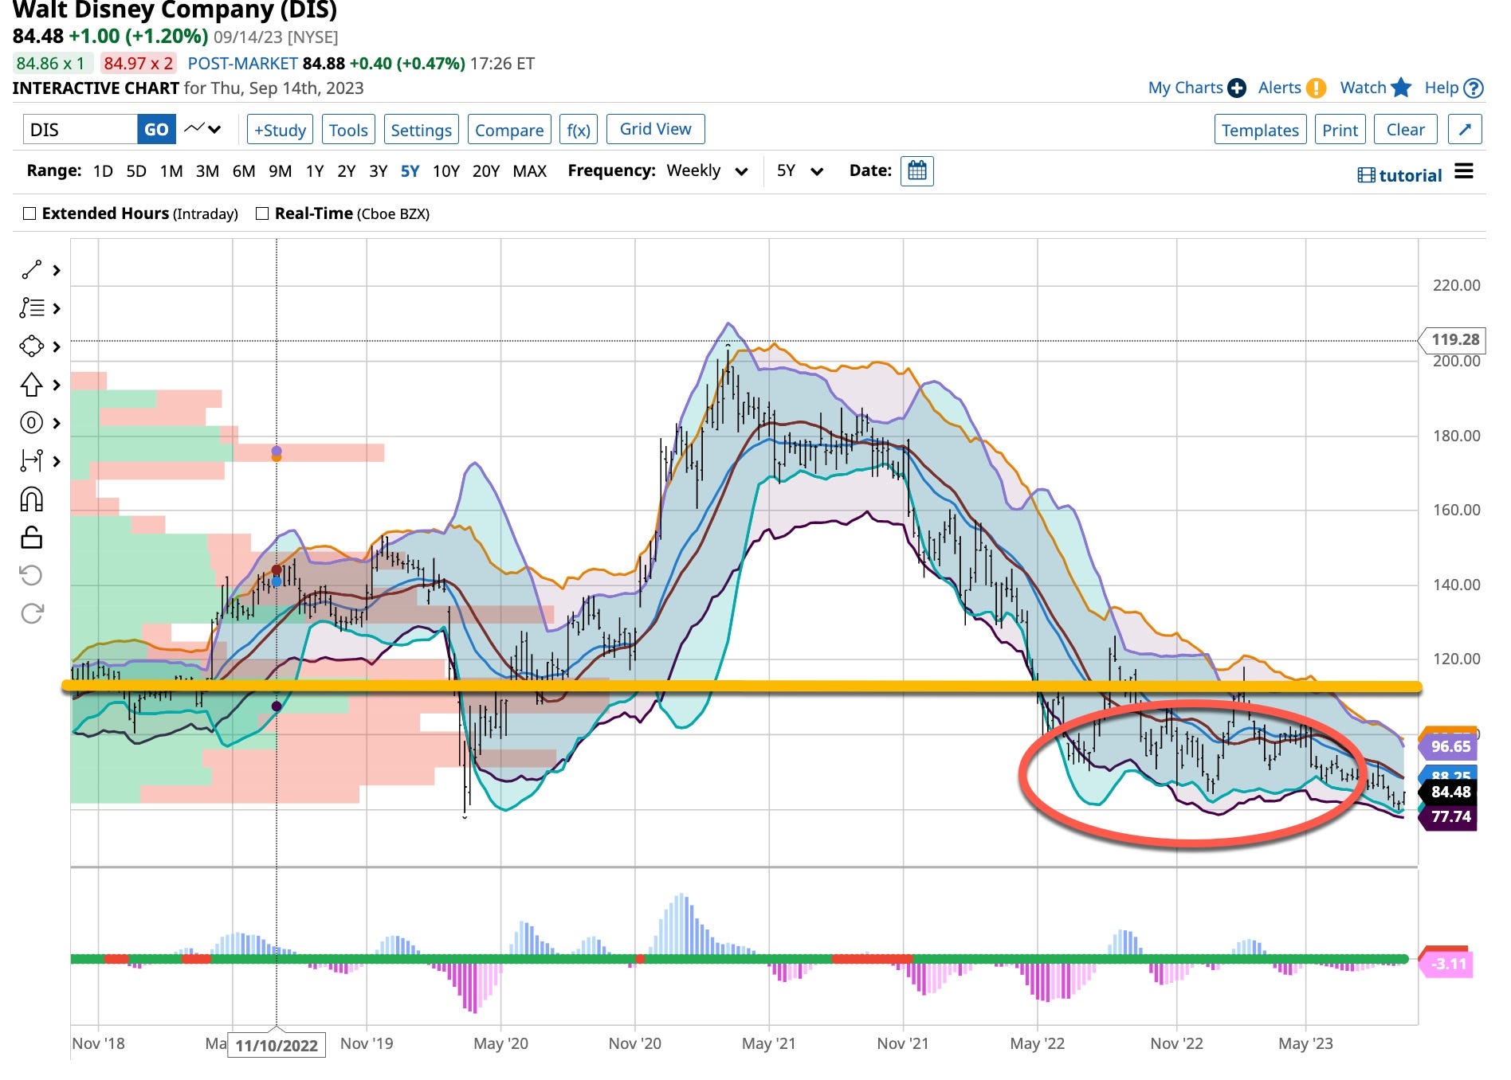Click the My Charts link
Image resolution: width=1511 pixels, height=1080 pixels.
(1185, 88)
